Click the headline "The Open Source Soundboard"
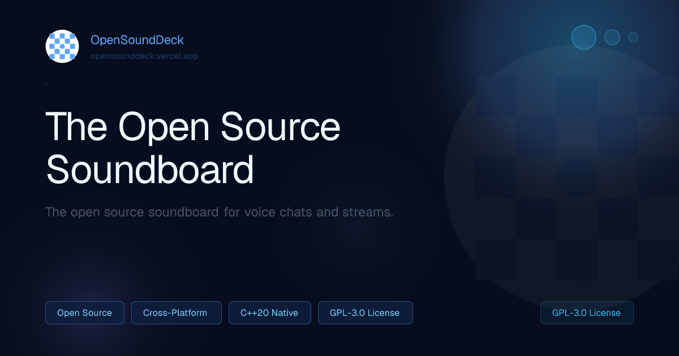Image resolution: width=679 pixels, height=356 pixels. 193,148
